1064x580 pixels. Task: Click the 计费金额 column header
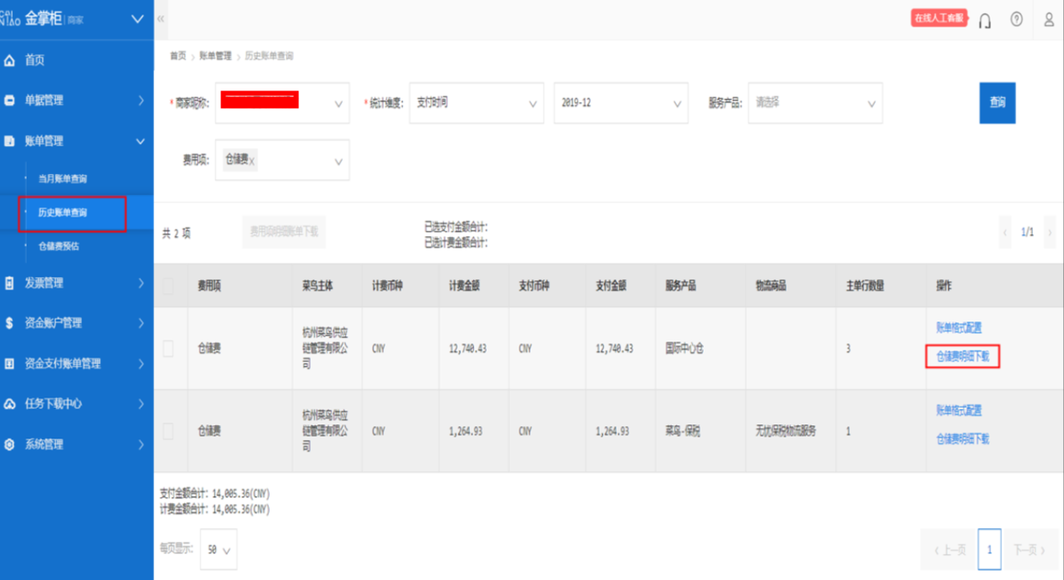pyautogui.click(x=464, y=286)
